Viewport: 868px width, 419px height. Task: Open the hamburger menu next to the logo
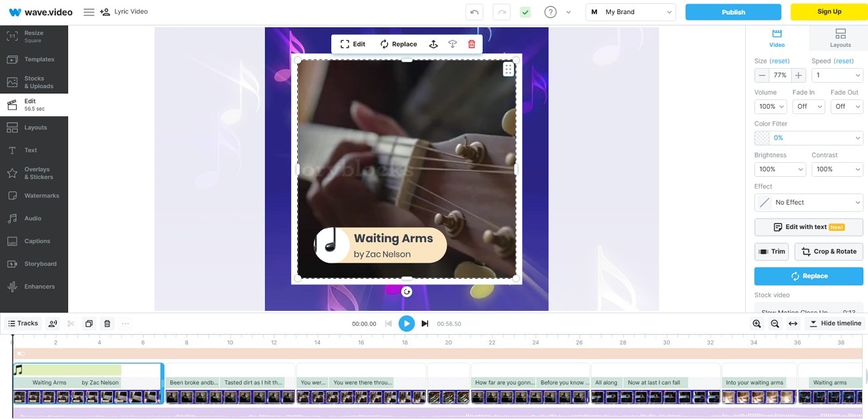click(89, 12)
